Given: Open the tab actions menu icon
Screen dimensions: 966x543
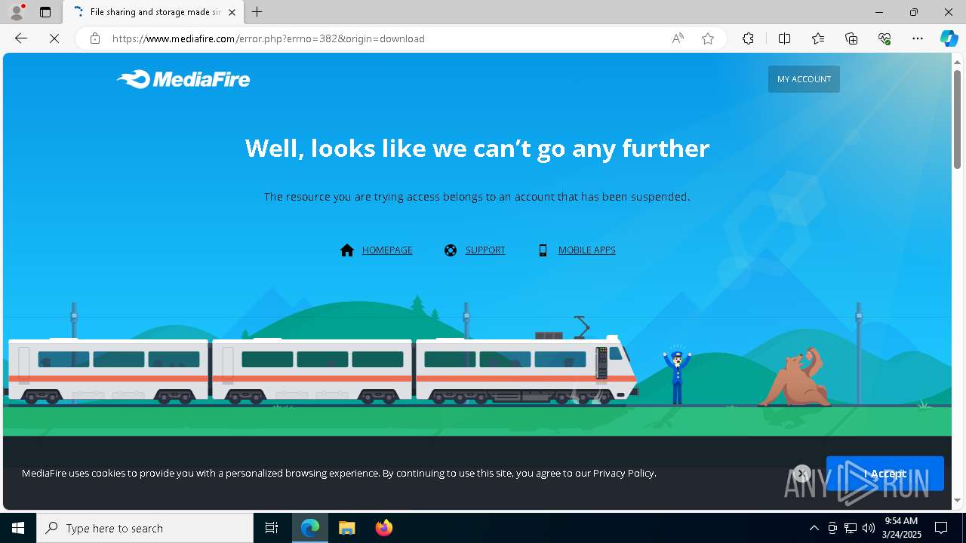Looking at the screenshot, I should 45,12.
